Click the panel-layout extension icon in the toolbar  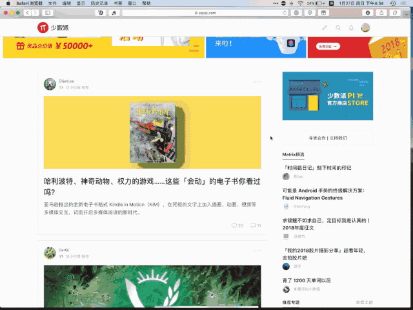[323, 13]
